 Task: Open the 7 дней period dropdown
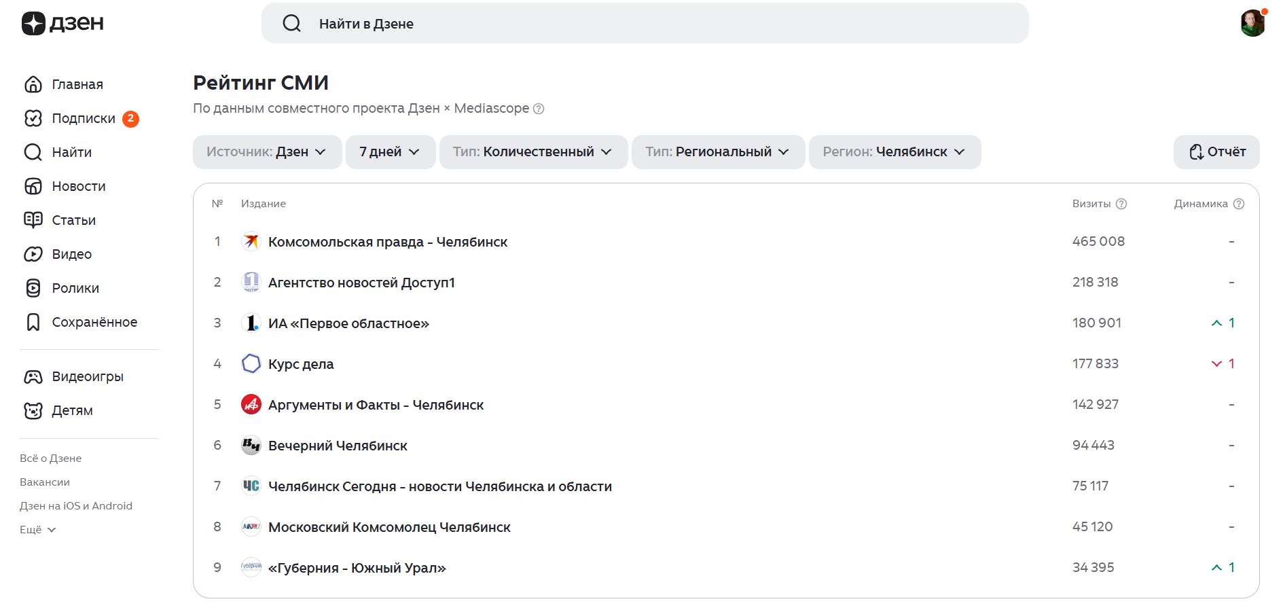[x=390, y=152]
